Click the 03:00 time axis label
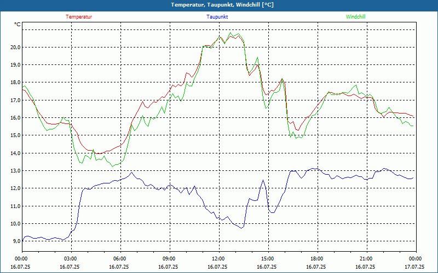Screen dimensions: 438x273 pyautogui.click(x=71, y=259)
